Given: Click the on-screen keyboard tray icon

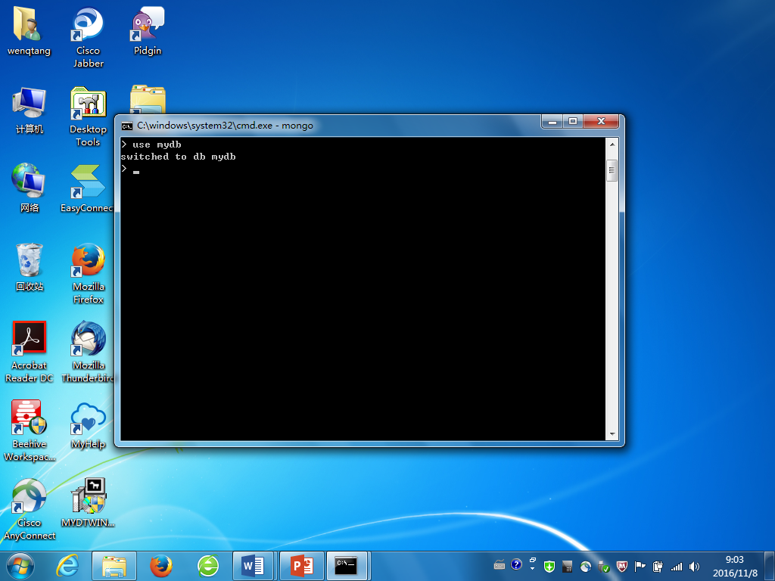Looking at the screenshot, I should [500, 566].
